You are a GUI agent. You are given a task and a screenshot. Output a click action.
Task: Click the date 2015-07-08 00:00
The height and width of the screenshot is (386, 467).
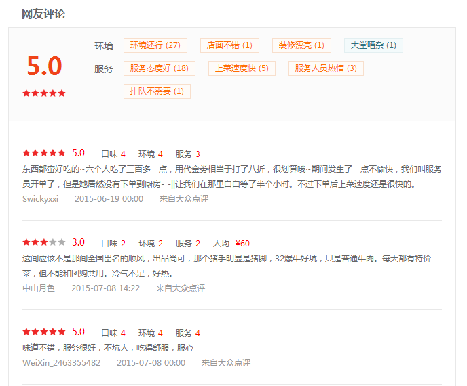(x=151, y=363)
